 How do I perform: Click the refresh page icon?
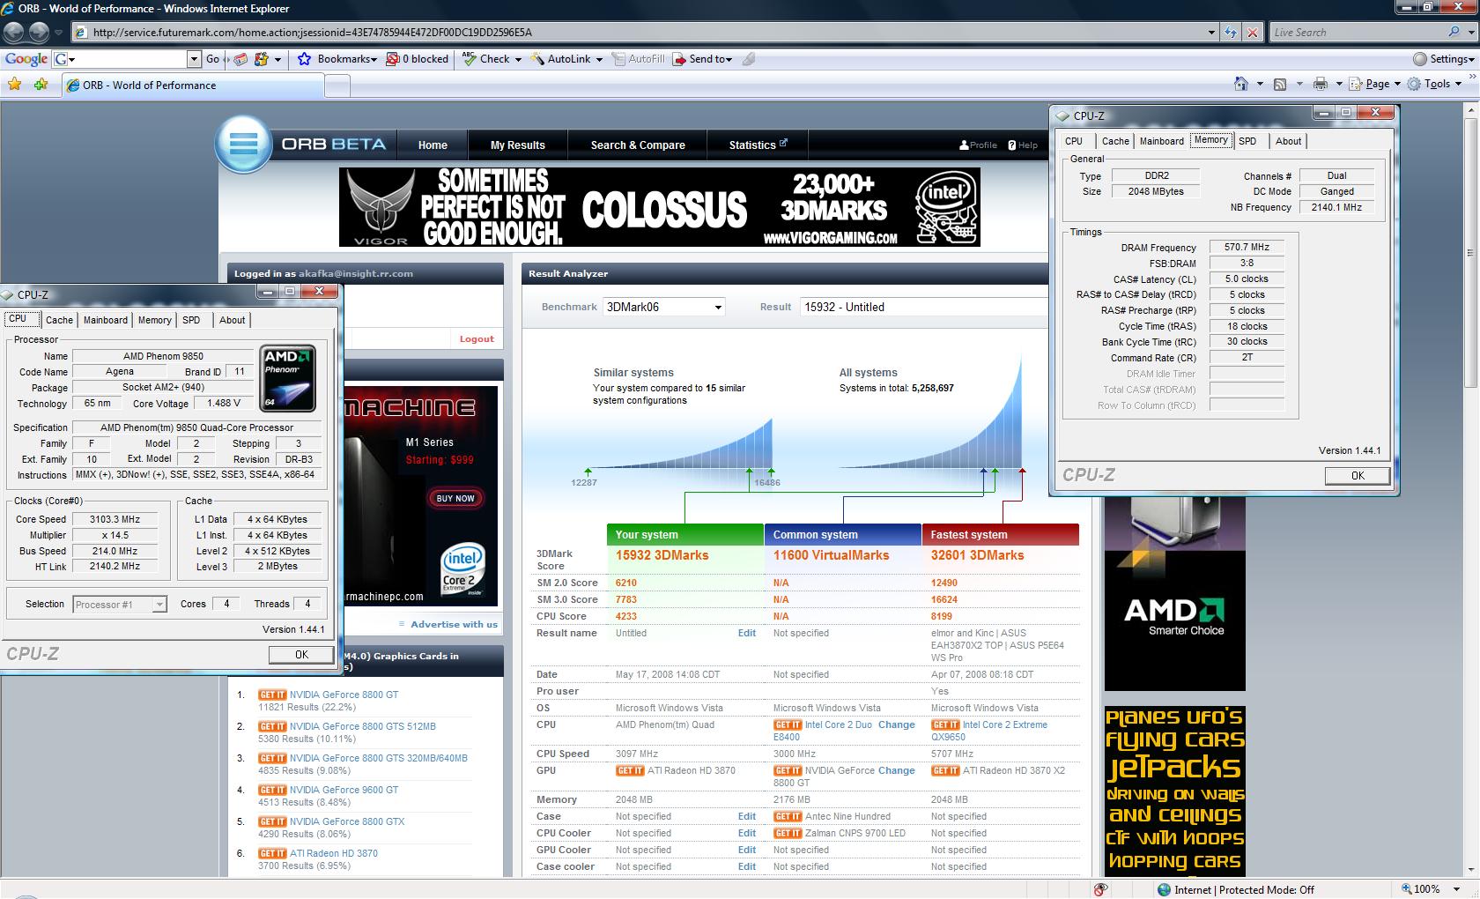(x=1231, y=33)
